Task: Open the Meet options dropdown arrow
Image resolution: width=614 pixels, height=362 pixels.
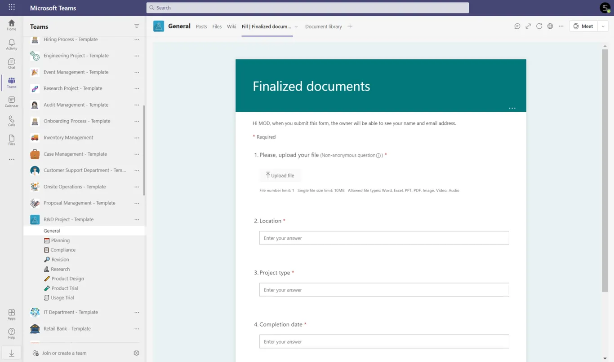Action: [x=603, y=26]
